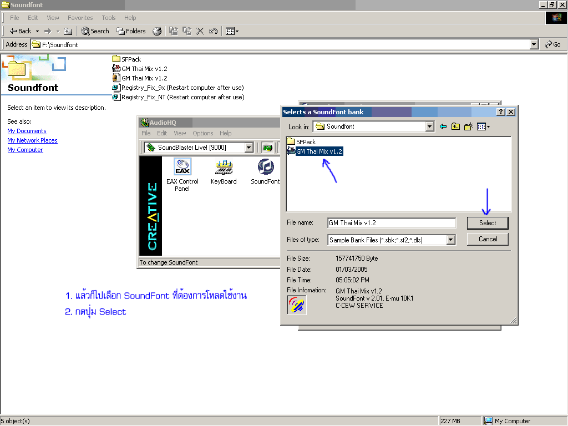This screenshot has width=568, height=426.
Task: Open the AudioHQ View menu
Action: point(180,133)
